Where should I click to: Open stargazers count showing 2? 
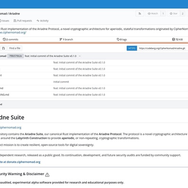[182, 14]
